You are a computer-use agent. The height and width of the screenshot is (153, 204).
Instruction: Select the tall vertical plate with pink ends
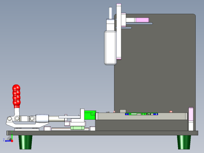tap(119, 32)
